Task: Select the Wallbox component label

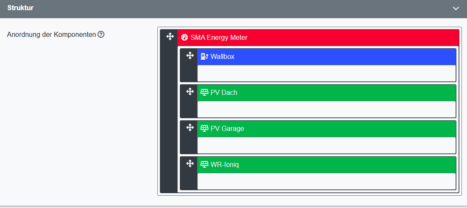Action: click(x=222, y=56)
